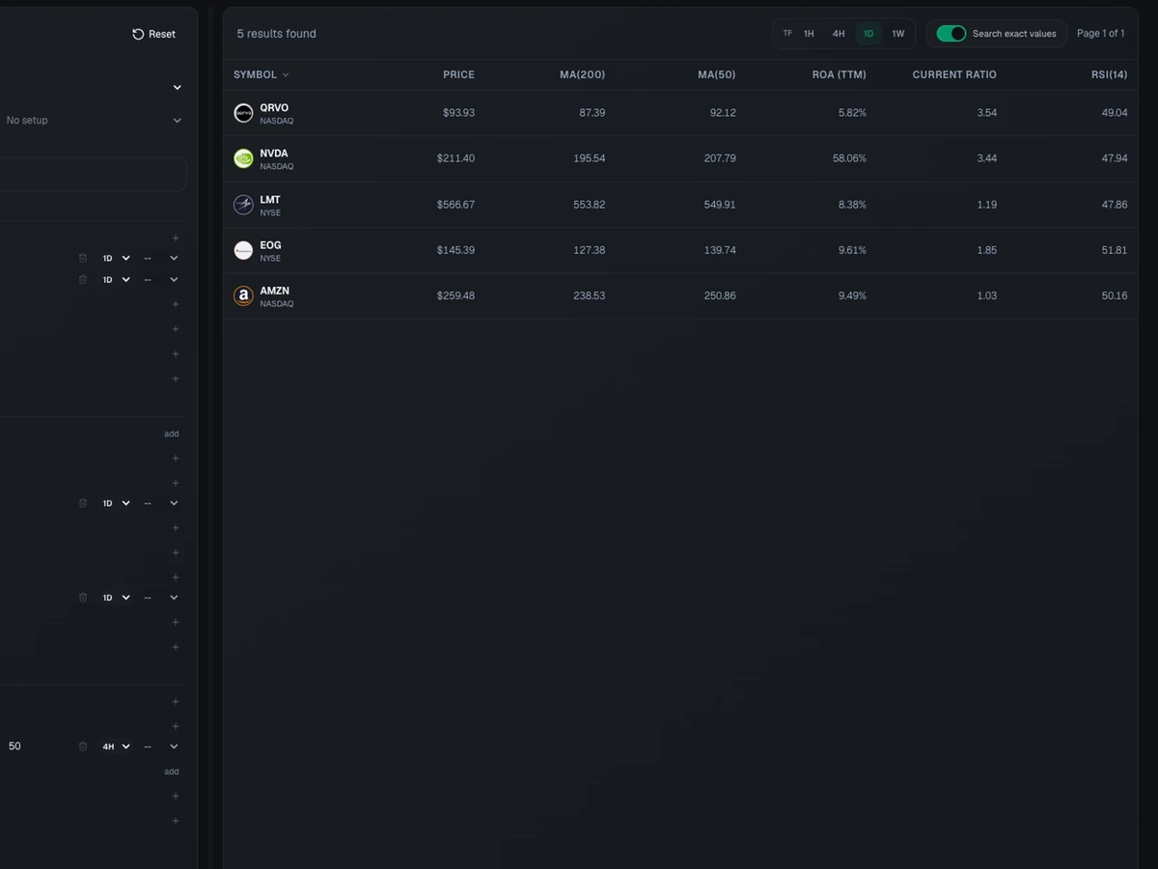Viewport: 1158px width, 869px height.
Task: Click the current ratio value 1.03
Action: (987, 295)
